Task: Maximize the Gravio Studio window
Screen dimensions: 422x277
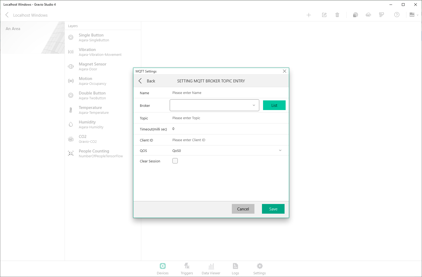Action: point(403,5)
